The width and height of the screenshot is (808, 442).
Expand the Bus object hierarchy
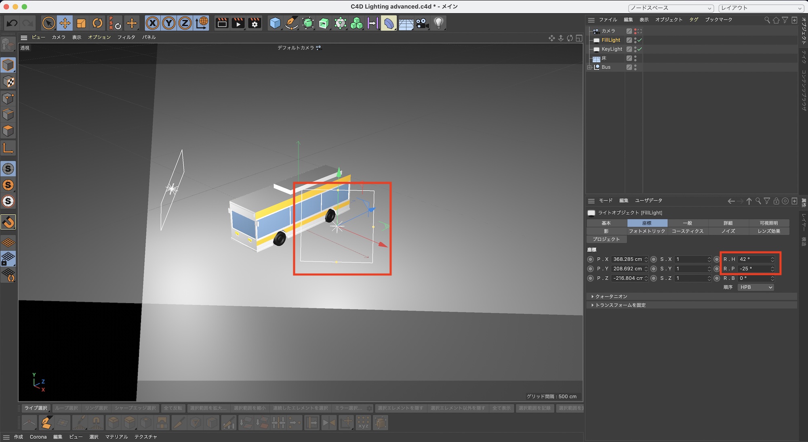[x=589, y=67]
